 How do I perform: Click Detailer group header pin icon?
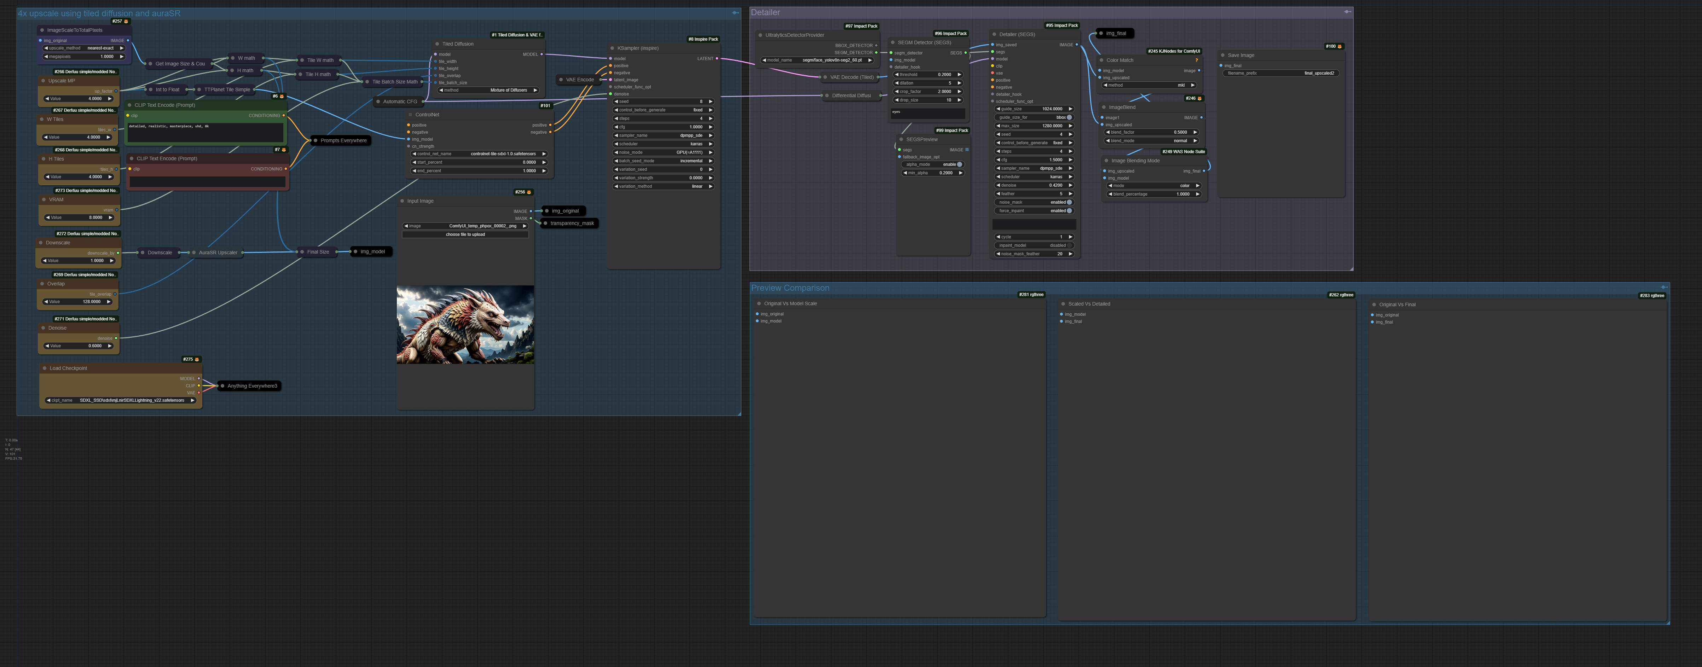(x=1347, y=12)
